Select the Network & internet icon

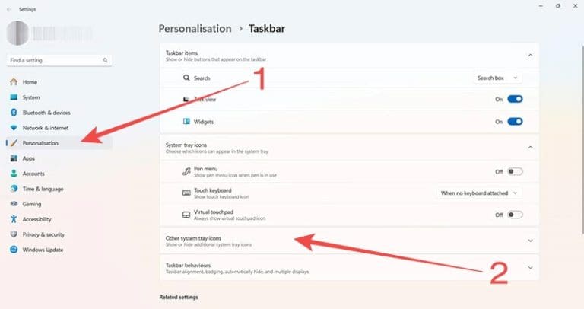[x=13, y=128]
